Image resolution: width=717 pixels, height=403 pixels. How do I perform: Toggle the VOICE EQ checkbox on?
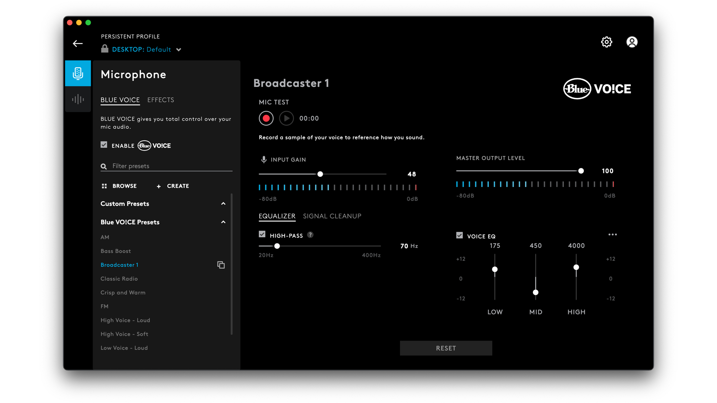coord(459,235)
